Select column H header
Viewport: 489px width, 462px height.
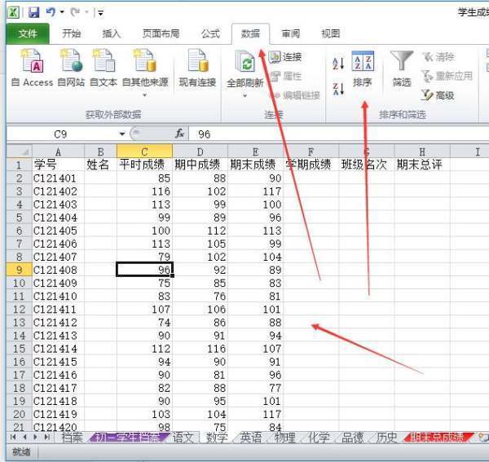click(x=422, y=152)
